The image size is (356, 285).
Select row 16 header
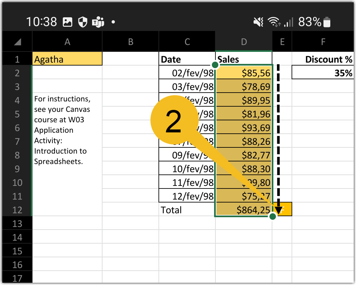click(x=17, y=265)
